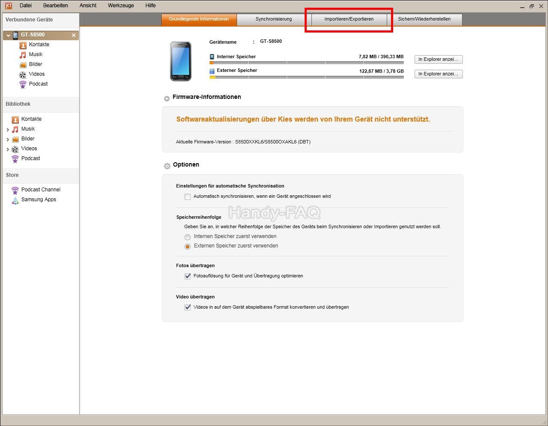Expand Bilder in Bibliothek
Screen dimensions: 548x426
8,139
